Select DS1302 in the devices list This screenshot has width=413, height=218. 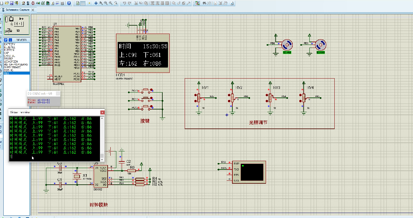9,59
